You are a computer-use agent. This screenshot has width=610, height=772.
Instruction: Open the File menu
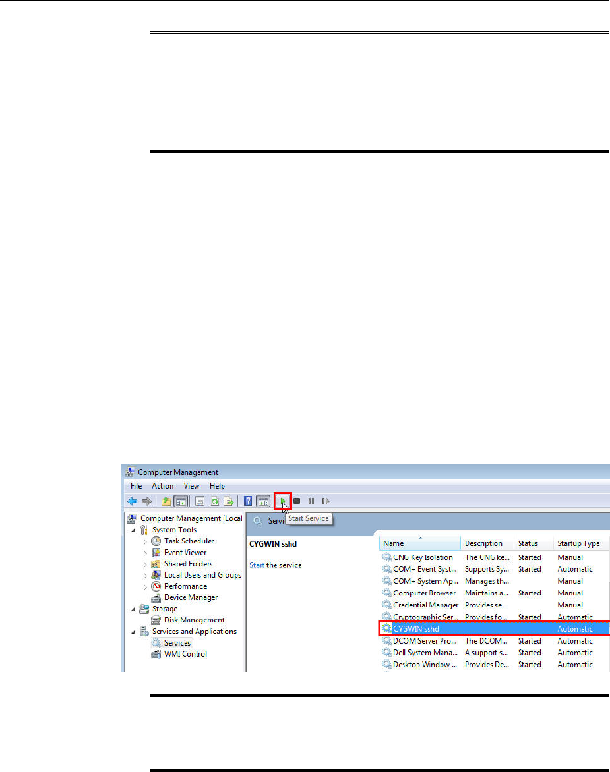(136, 486)
